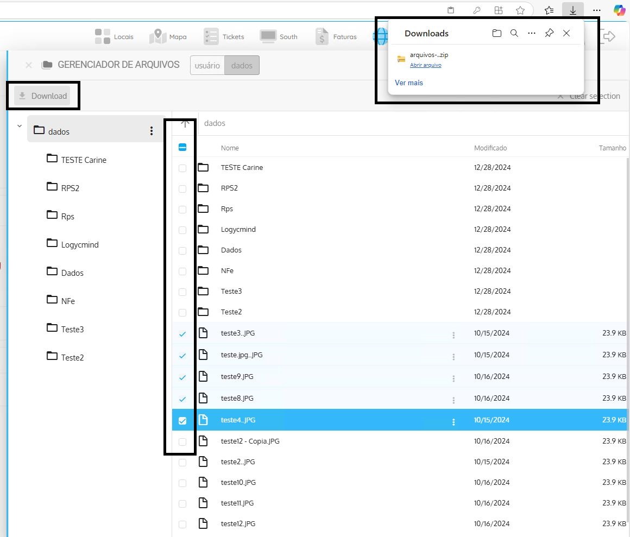Click the Mapa navigation icon
Screen dimensions: 630x537
[x=157, y=36]
